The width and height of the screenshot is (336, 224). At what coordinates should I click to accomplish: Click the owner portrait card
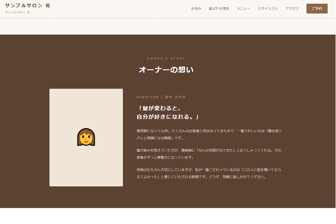click(86, 138)
